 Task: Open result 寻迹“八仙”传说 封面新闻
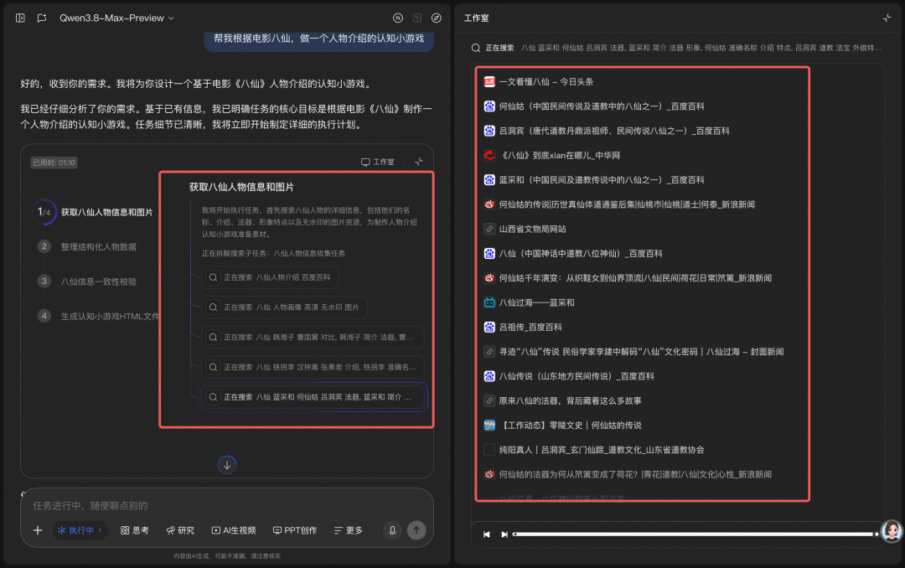(x=641, y=352)
